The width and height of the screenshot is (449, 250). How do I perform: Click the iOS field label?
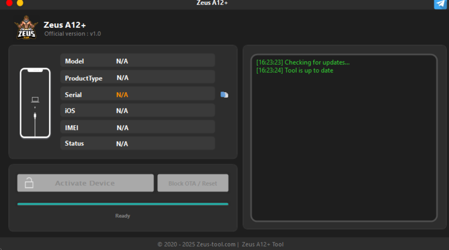(x=70, y=111)
